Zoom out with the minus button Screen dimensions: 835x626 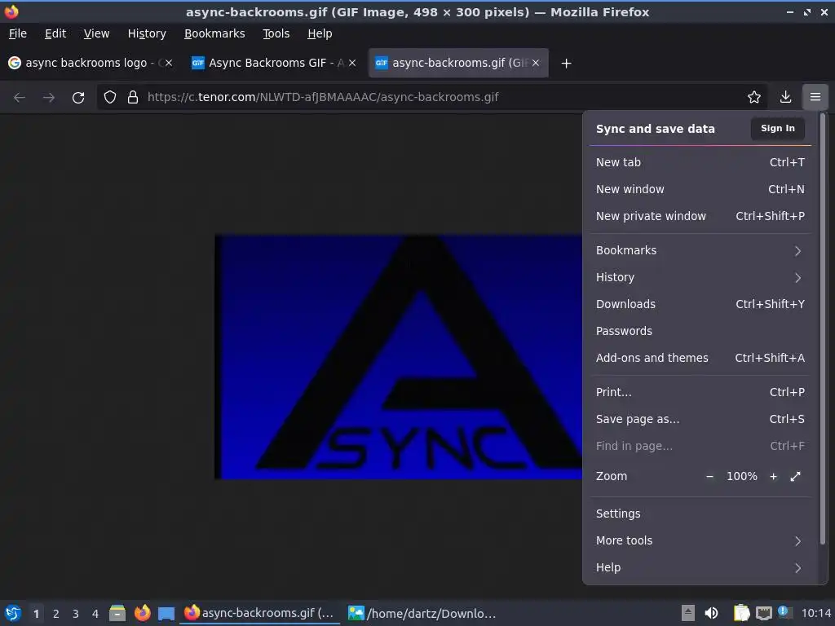point(709,476)
